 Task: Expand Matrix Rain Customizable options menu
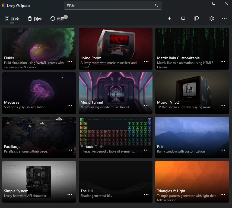coord(223,61)
